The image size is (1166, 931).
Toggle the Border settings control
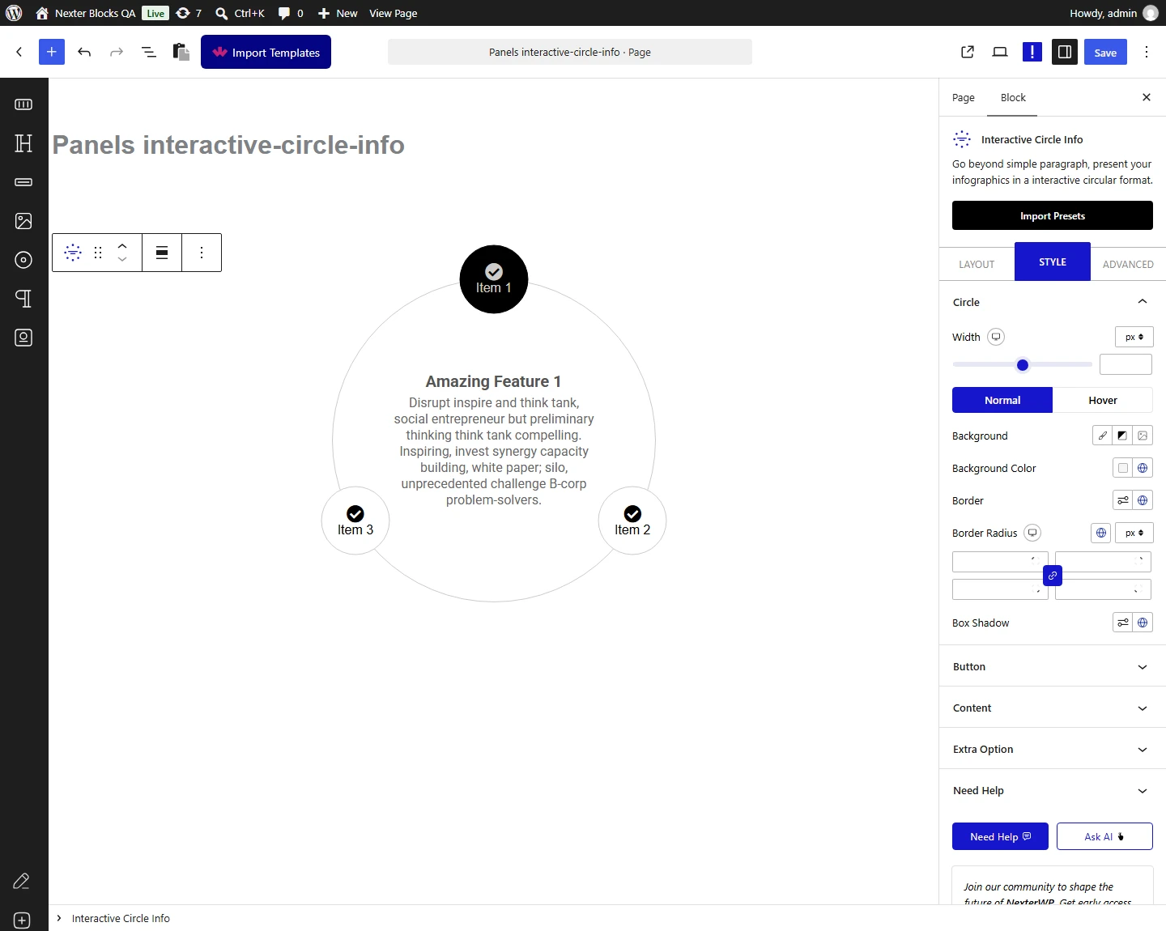coord(1122,500)
